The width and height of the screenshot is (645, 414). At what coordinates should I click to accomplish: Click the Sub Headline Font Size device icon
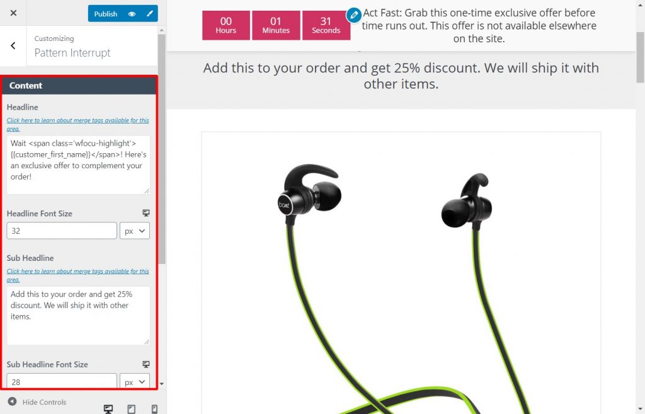point(146,364)
